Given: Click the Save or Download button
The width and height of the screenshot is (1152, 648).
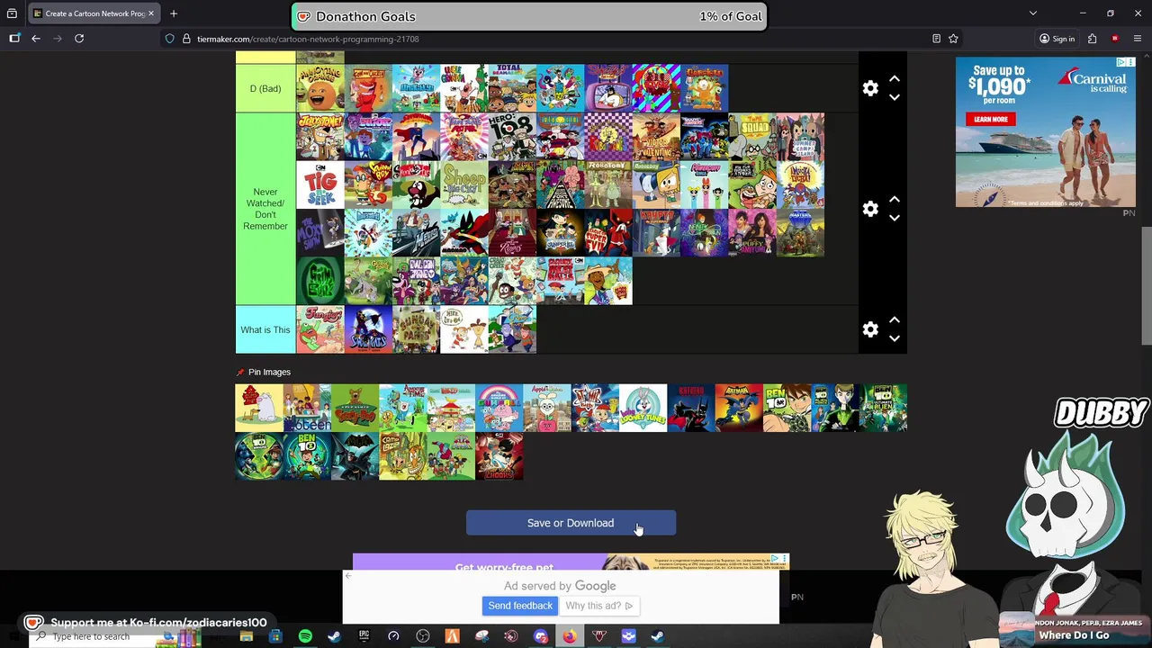Looking at the screenshot, I should [571, 523].
